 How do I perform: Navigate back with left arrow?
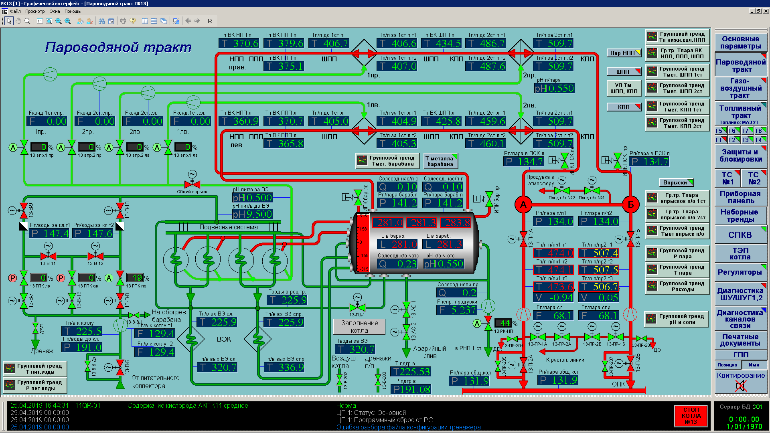(188, 21)
